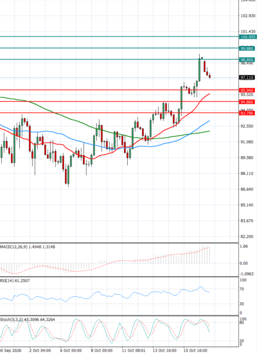Click the 6 Oct 00:00 time label
The height and width of the screenshot is (354, 257).
pos(71,351)
